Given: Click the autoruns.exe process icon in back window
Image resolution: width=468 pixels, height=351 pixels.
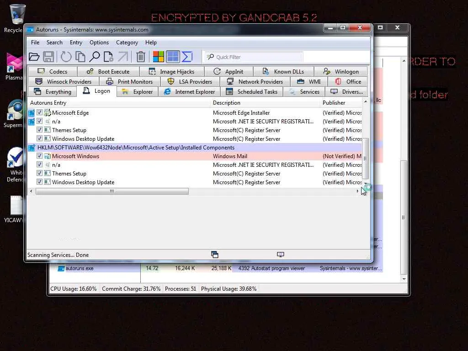Looking at the screenshot, I should (61, 268).
